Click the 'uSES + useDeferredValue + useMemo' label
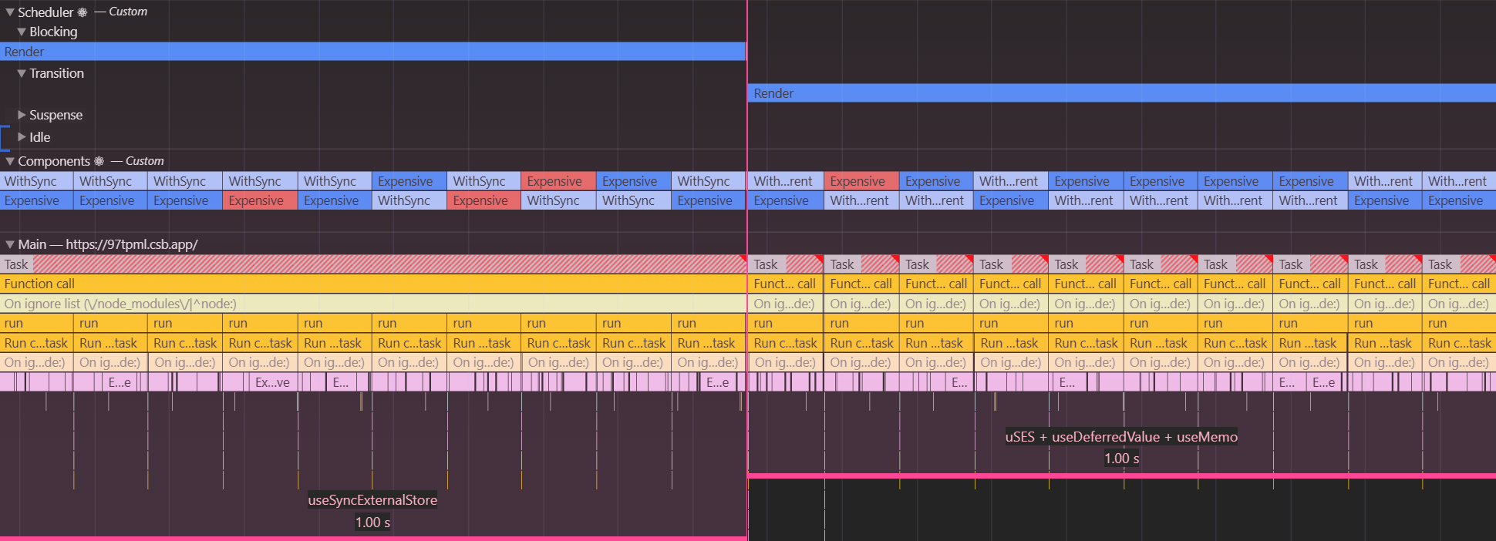Image resolution: width=1496 pixels, height=541 pixels. point(1121,437)
